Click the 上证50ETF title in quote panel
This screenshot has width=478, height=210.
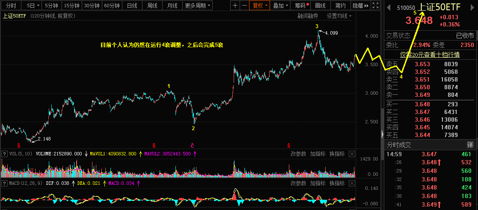[x=439, y=8]
